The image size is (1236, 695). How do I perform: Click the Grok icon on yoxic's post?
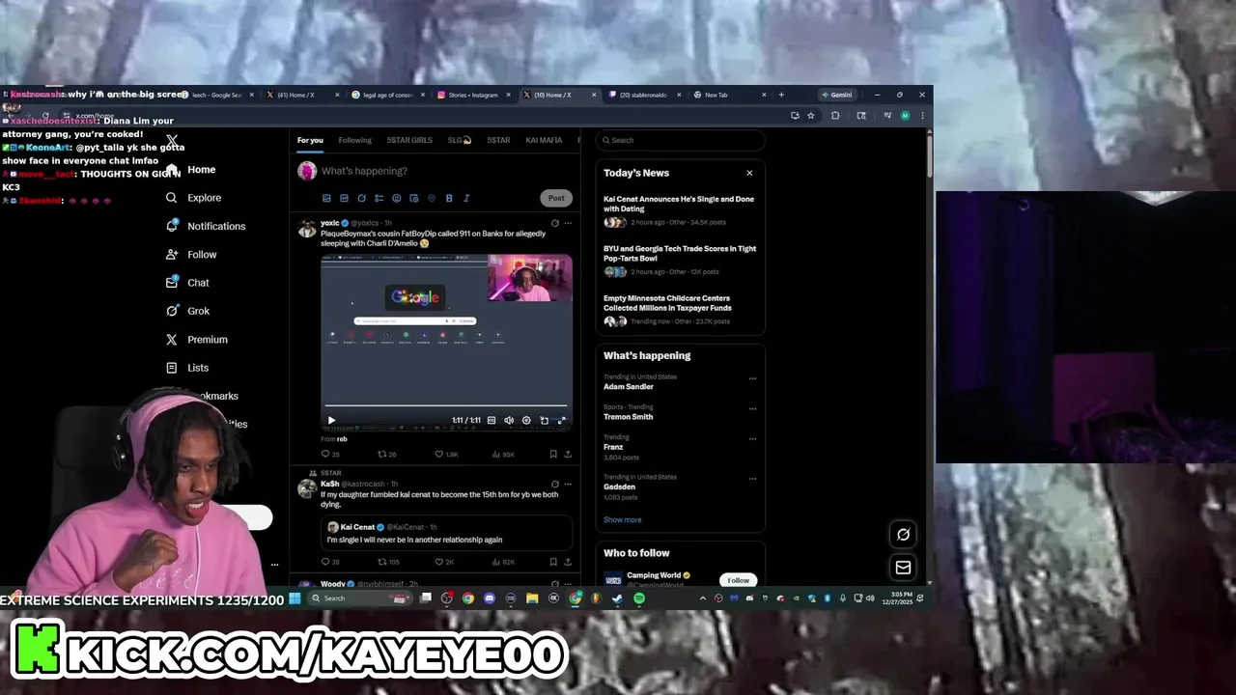point(554,223)
